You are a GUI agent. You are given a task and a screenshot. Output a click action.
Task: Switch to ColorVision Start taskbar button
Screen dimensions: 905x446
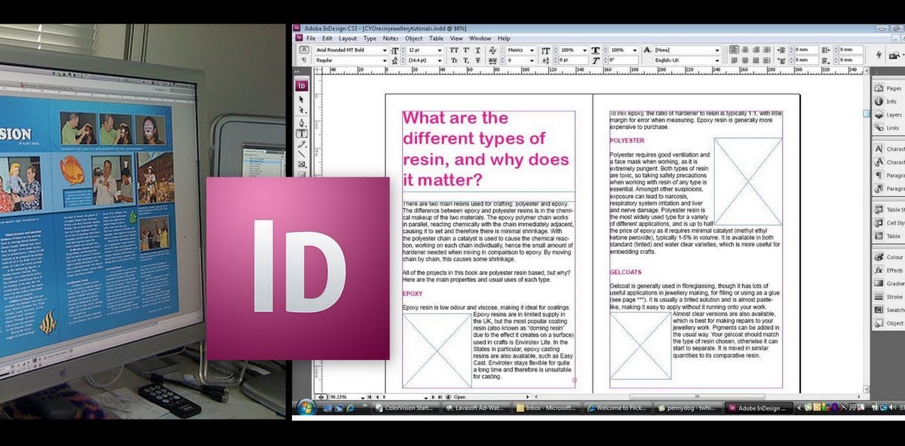click(404, 408)
